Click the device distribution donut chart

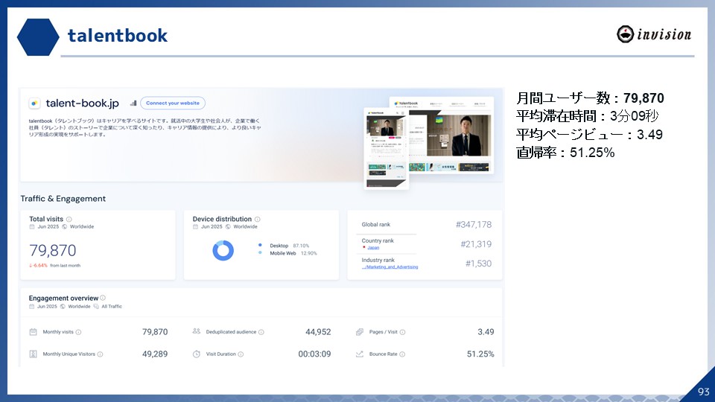click(223, 250)
